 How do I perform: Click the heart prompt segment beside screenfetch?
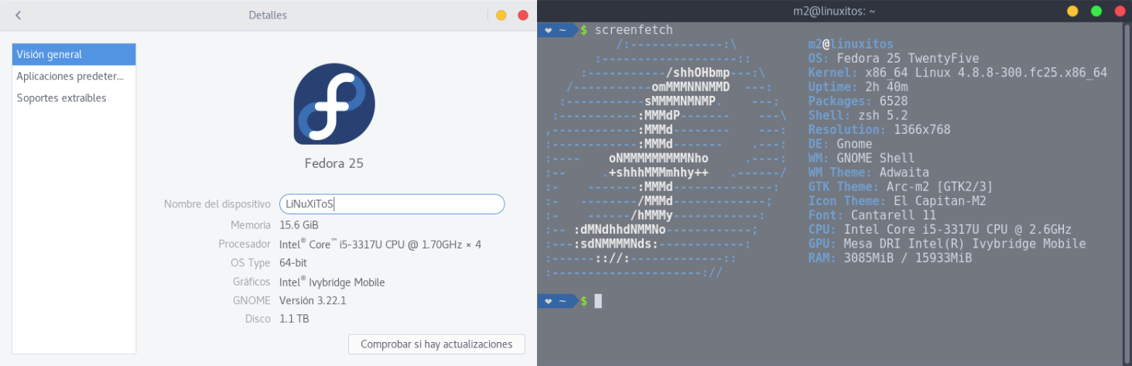[556, 29]
